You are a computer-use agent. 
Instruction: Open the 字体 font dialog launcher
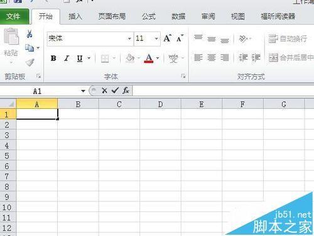(x=183, y=76)
